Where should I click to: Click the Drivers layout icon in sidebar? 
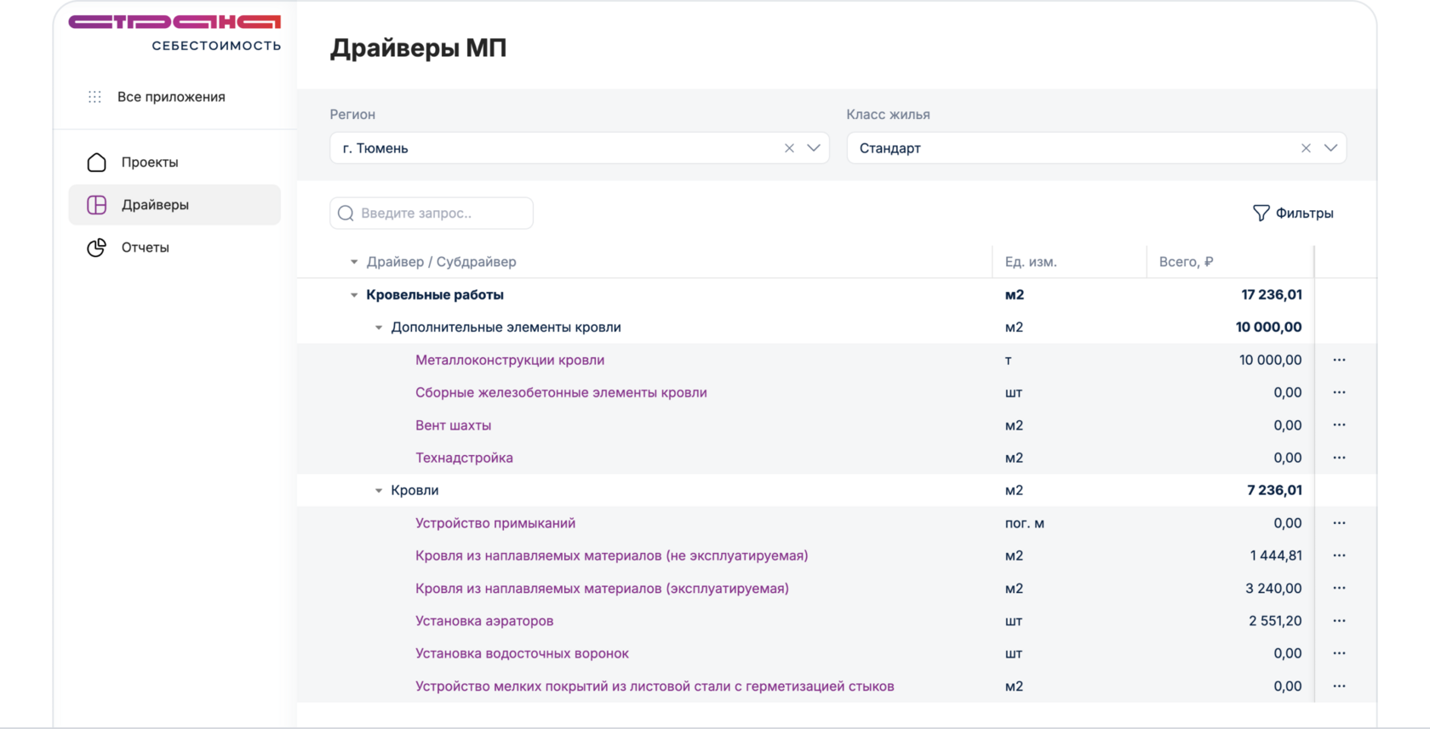(97, 205)
